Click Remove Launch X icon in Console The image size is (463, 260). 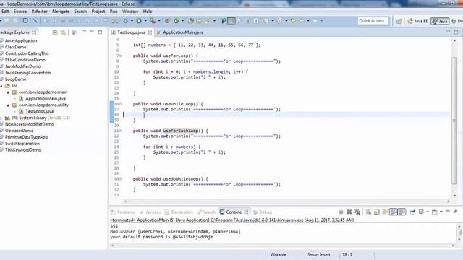pyautogui.click(x=349, y=212)
